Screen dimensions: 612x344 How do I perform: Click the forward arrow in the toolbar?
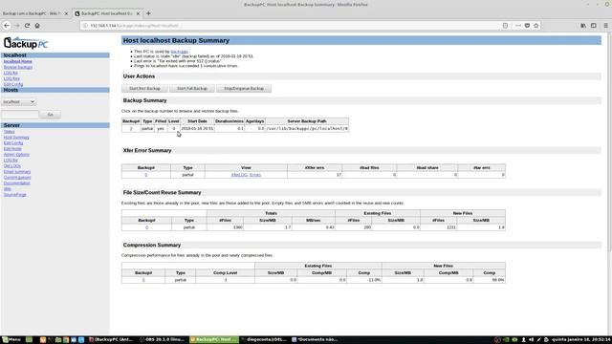[17, 26]
